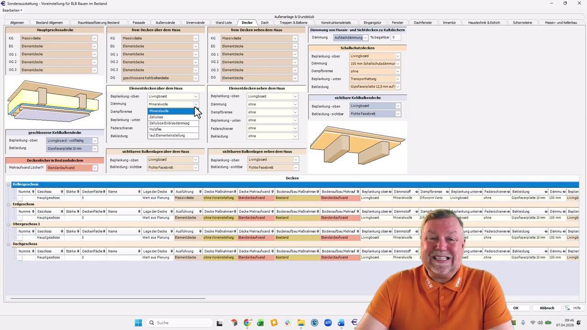
Task: Click the Windows Start button
Action: [x=138, y=323]
